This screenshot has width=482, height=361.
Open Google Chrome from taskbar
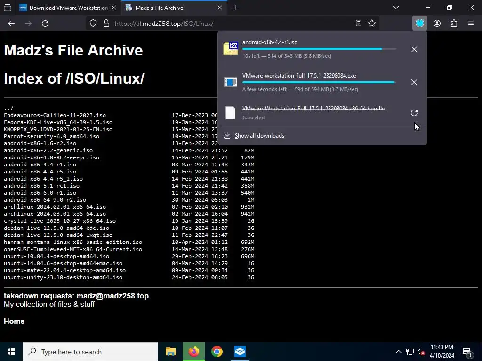[217, 352]
